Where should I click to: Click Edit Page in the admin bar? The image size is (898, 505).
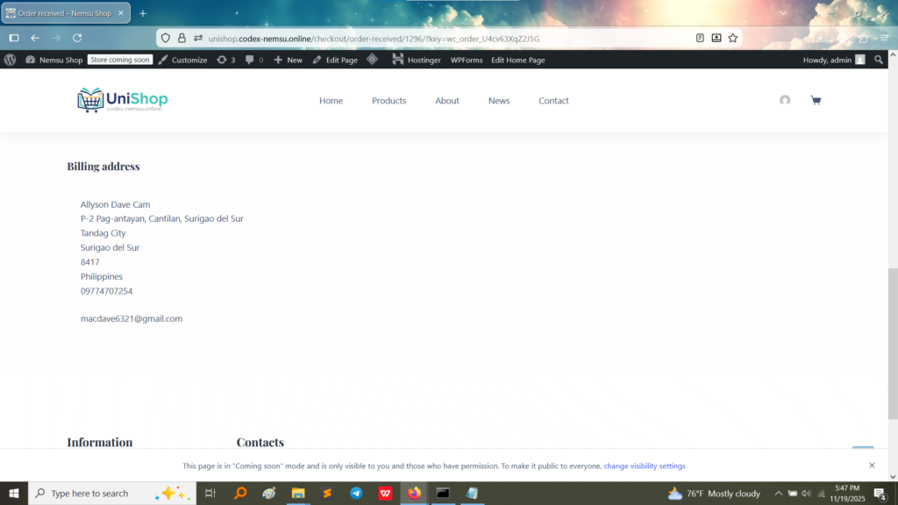pyautogui.click(x=335, y=60)
